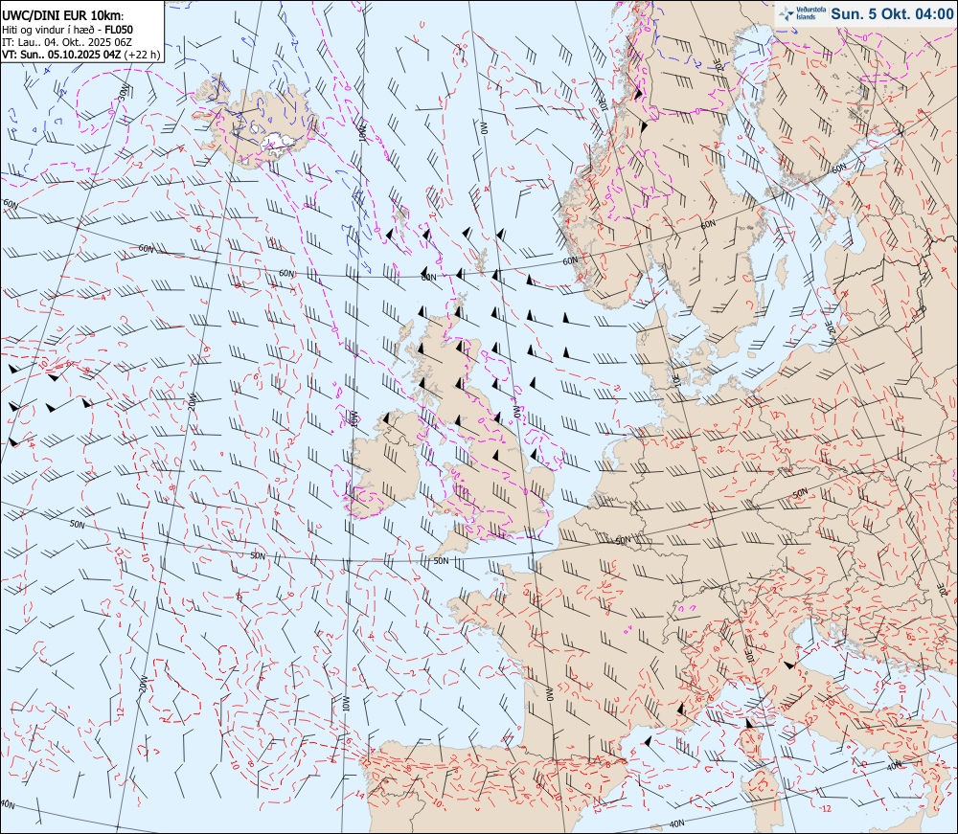Click the 'Sun. 5 Okt. 04:00' date header
This screenshot has width=958, height=834.
892,13
